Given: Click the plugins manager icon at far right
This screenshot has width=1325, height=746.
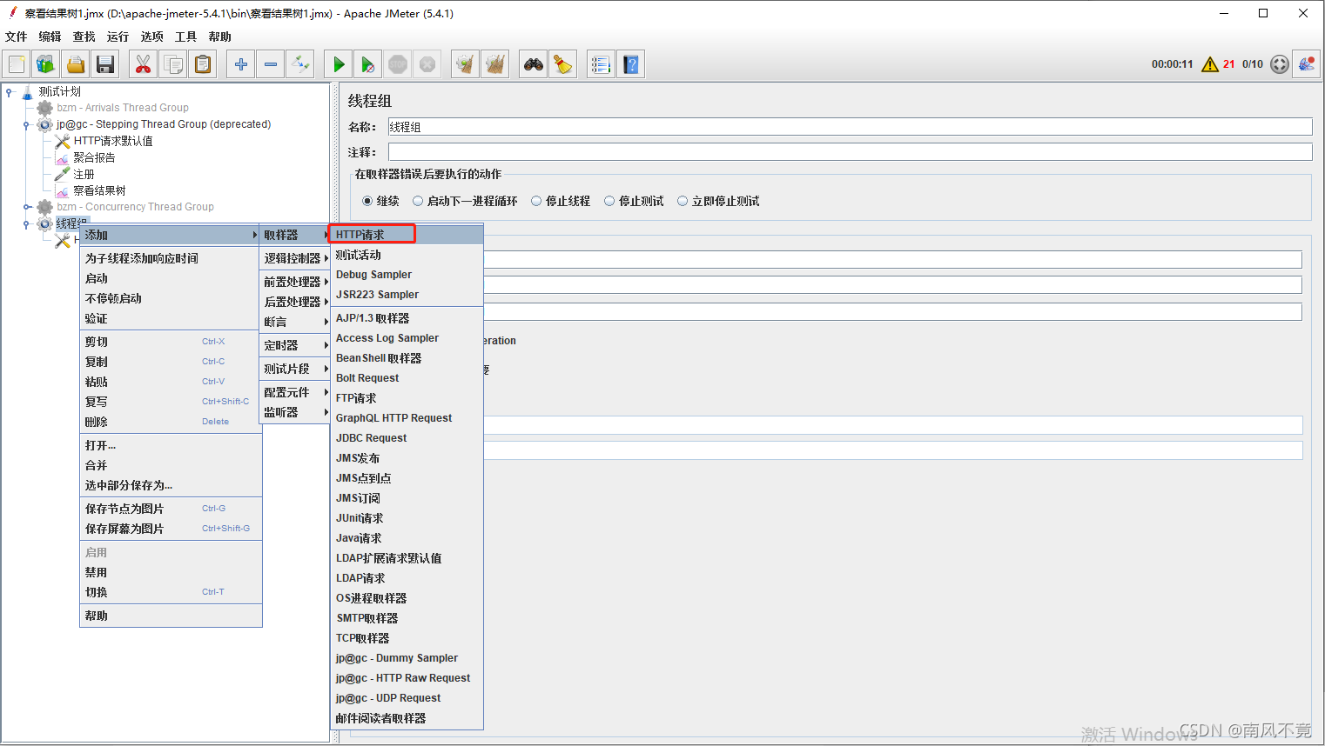Looking at the screenshot, I should click(1307, 64).
